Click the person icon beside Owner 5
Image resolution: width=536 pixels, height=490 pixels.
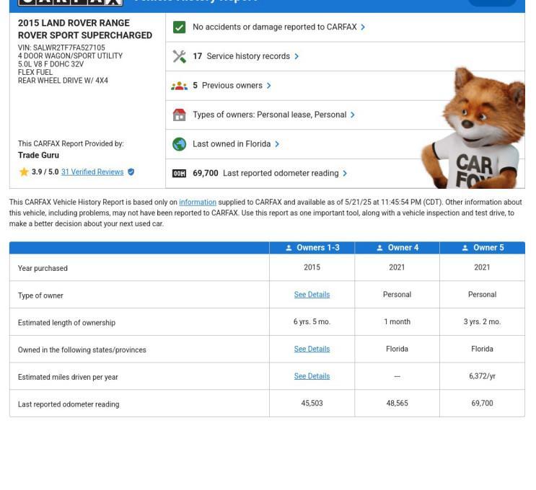pyautogui.click(x=465, y=248)
